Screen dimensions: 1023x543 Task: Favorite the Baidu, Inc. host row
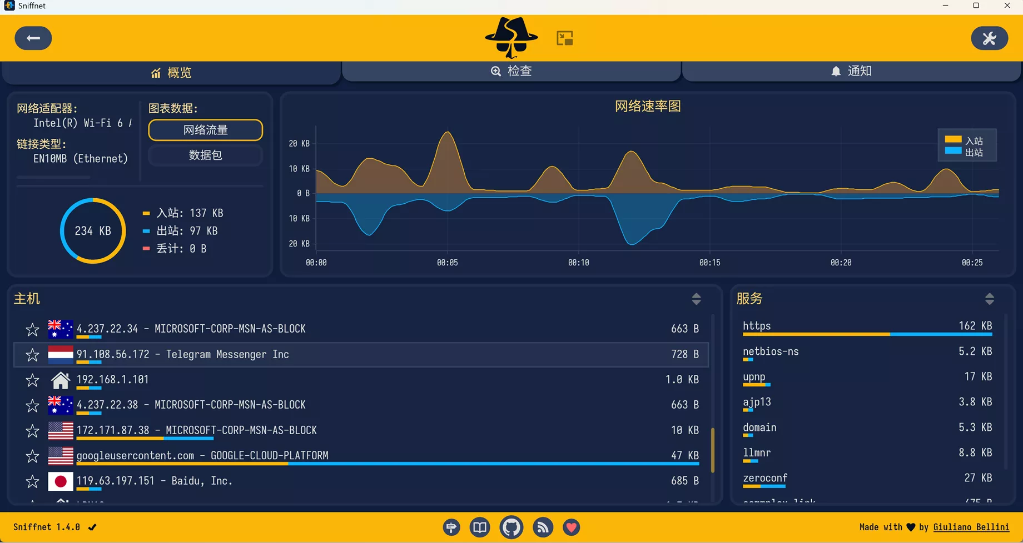[32, 481]
